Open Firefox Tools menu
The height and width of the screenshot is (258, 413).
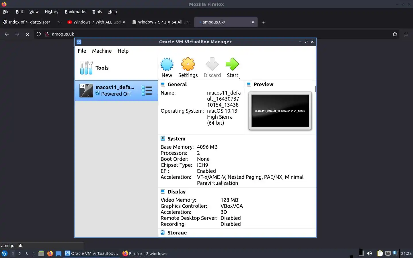pyautogui.click(x=97, y=12)
